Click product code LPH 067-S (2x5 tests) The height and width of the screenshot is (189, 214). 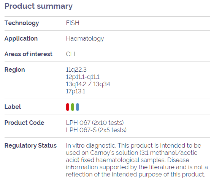coord(96,130)
